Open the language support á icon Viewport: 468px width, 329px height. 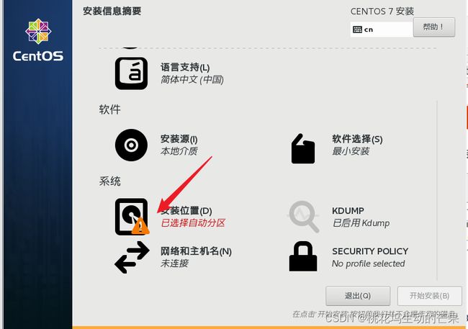point(131,73)
